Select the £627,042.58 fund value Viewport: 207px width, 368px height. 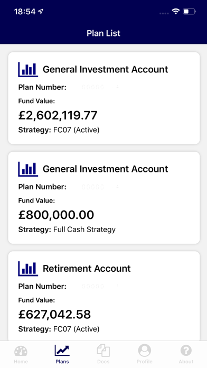pos(54,315)
